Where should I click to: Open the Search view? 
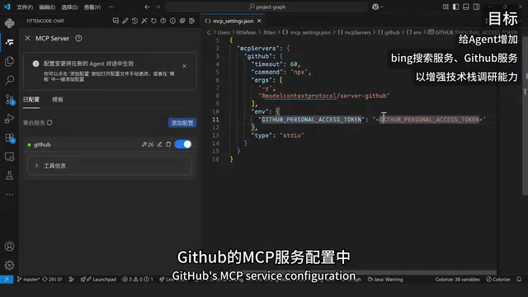9,80
